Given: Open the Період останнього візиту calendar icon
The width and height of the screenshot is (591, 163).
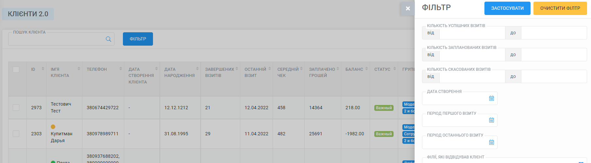Looking at the screenshot, I should (x=491, y=142).
